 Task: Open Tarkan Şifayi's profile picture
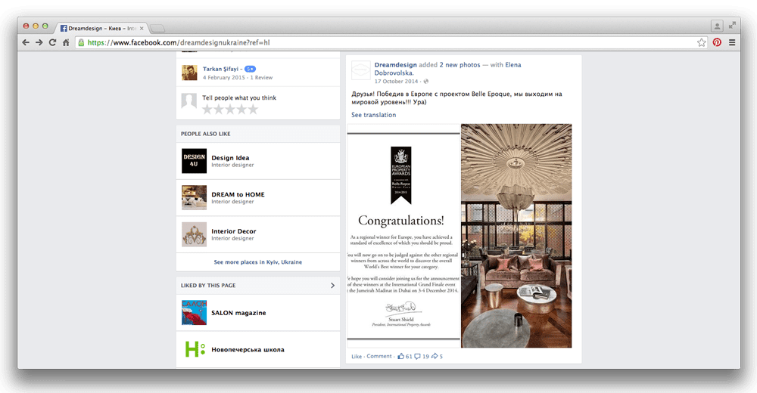pos(189,73)
